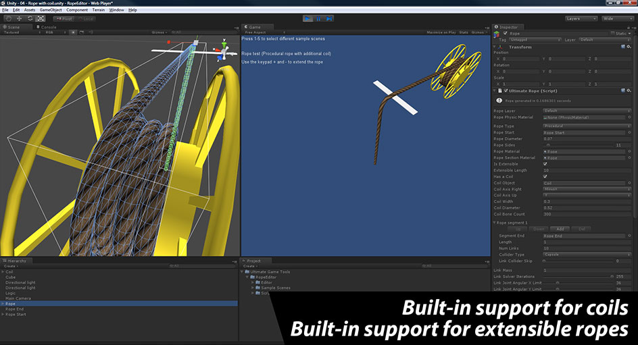Toggle Scene view game overlay icon
Viewport: 638px width, 345px height.
(82, 32)
